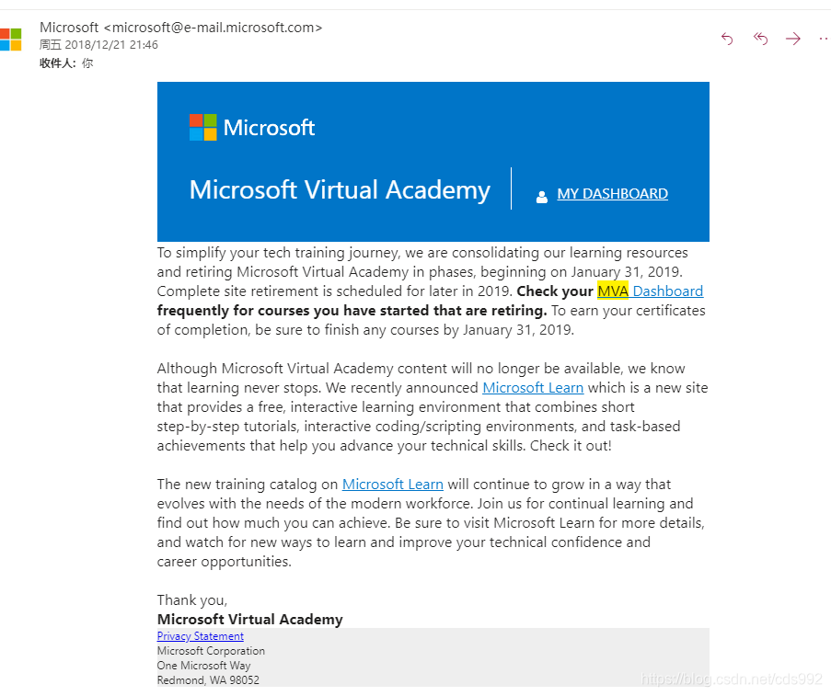Open Microsoft Learn link in second paragraph
831x696 pixels.
pyautogui.click(x=533, y=388)
